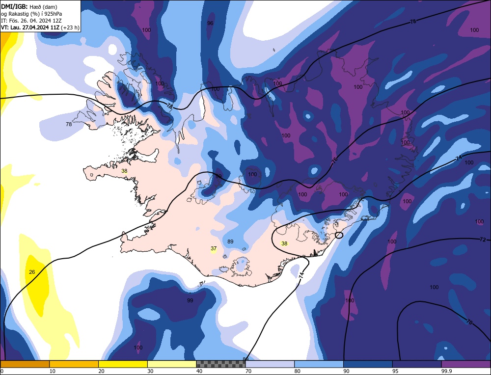This screenshot has width=491, height=375.
Task: Click the legend tick label '40'
Action: coord(199,371)
